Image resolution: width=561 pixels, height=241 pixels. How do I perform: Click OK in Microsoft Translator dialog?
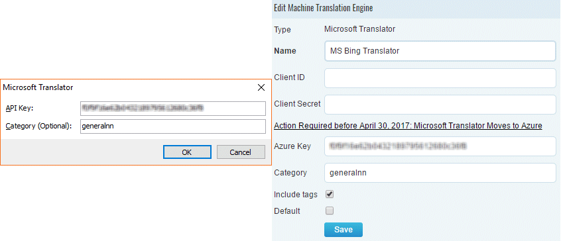[x=187, y=152]
